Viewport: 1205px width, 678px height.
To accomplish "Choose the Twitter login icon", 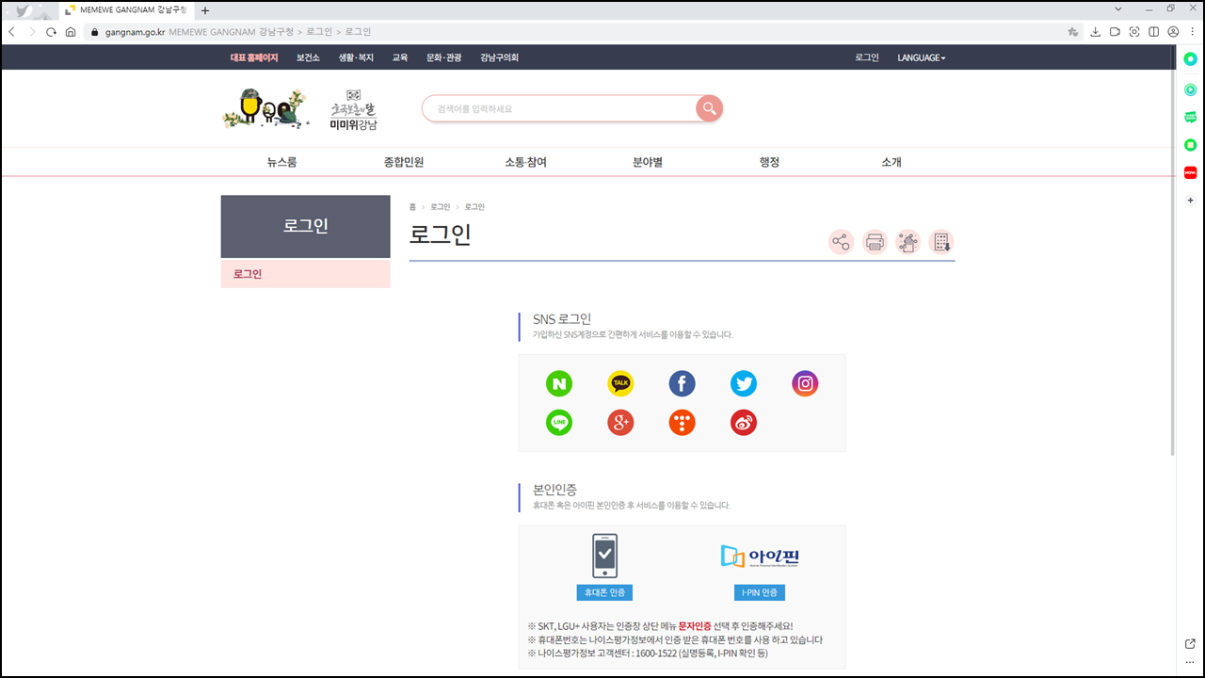I will [744, 383].
